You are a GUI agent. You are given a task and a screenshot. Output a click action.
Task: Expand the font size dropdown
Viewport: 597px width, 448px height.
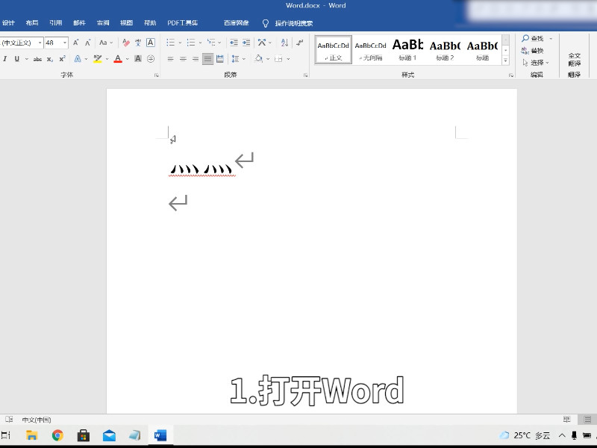[x=65, y=43]
